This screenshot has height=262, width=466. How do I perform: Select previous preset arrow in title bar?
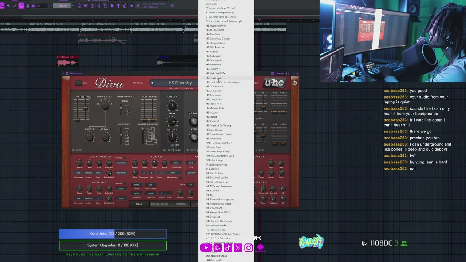286,74
